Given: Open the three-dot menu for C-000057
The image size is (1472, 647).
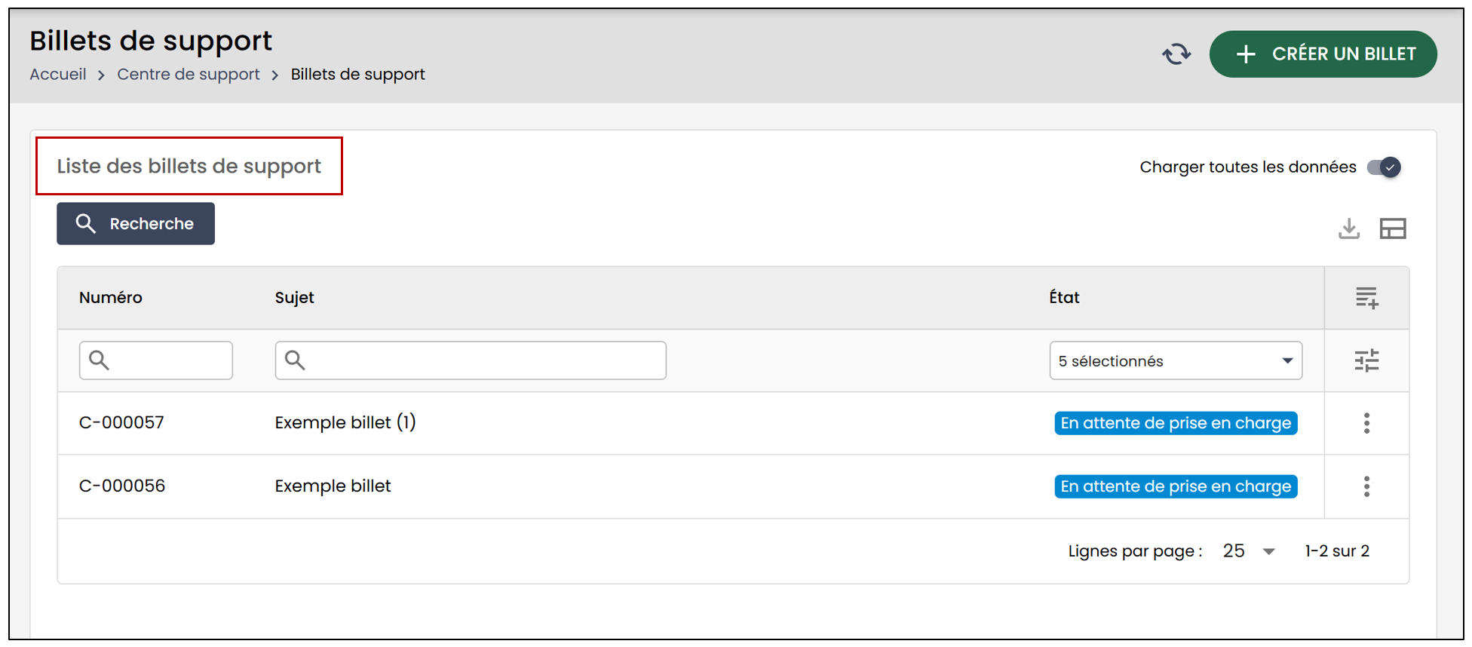Looking at the screenshot, I should [1366, 423].
